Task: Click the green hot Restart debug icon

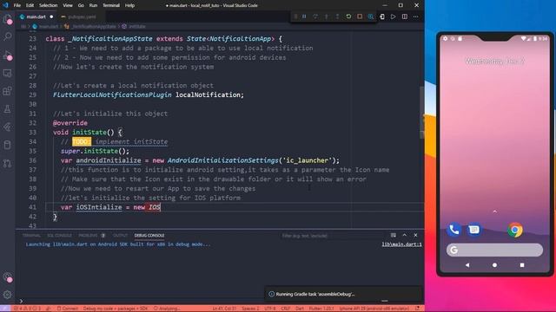Action: click(348, 16)
